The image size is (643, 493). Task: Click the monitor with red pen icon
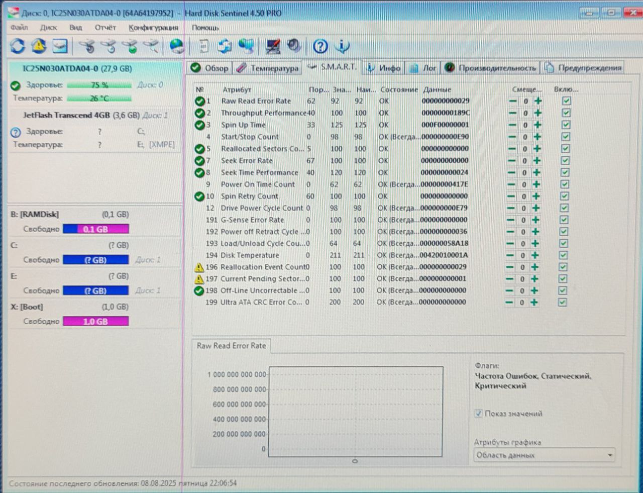click(x=273, y=47)
